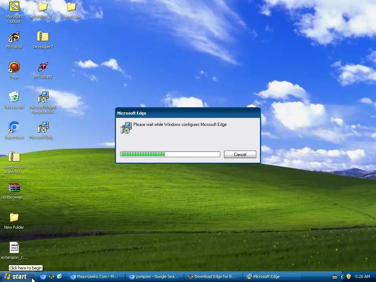Viewport: 376px width, 282px height.
Task: Select the extension_1 file at bottom left
Action: pyautogui.click(x=14, y=251)
